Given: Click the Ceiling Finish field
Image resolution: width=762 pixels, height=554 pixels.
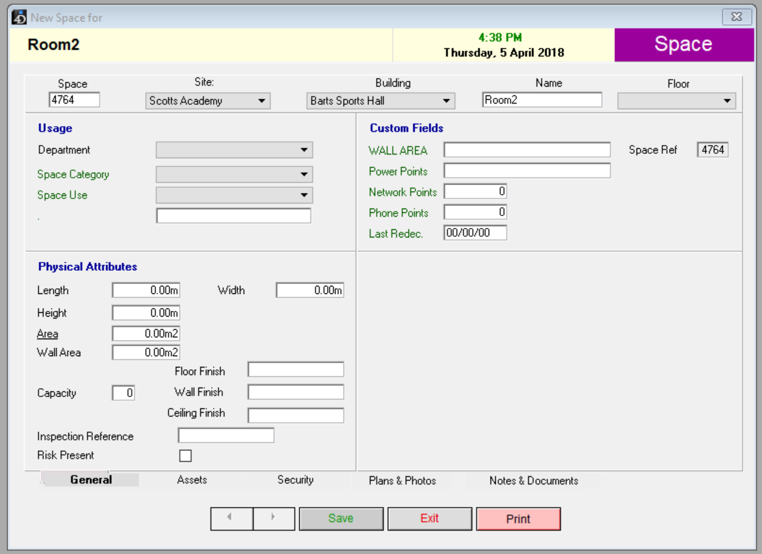Looking at the screenshot, I should coord(296,415).
